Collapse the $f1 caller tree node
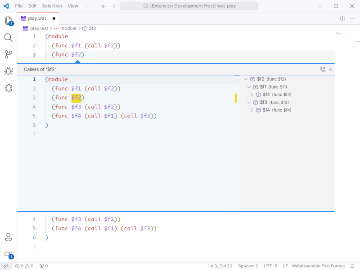 (249, 87)
